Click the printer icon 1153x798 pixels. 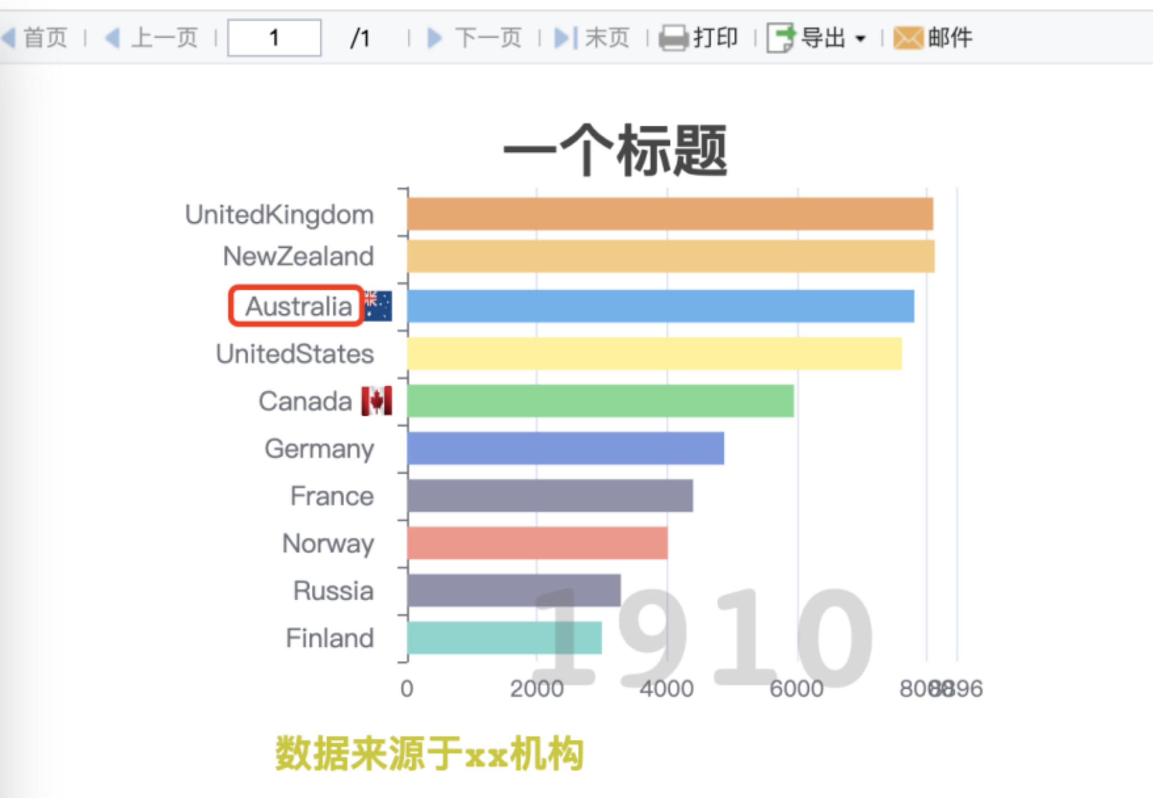[673, 38]
